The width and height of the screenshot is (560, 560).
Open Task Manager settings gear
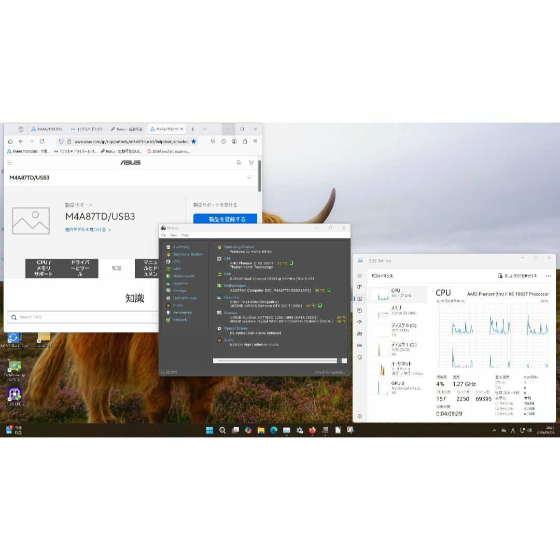(360, 416)
